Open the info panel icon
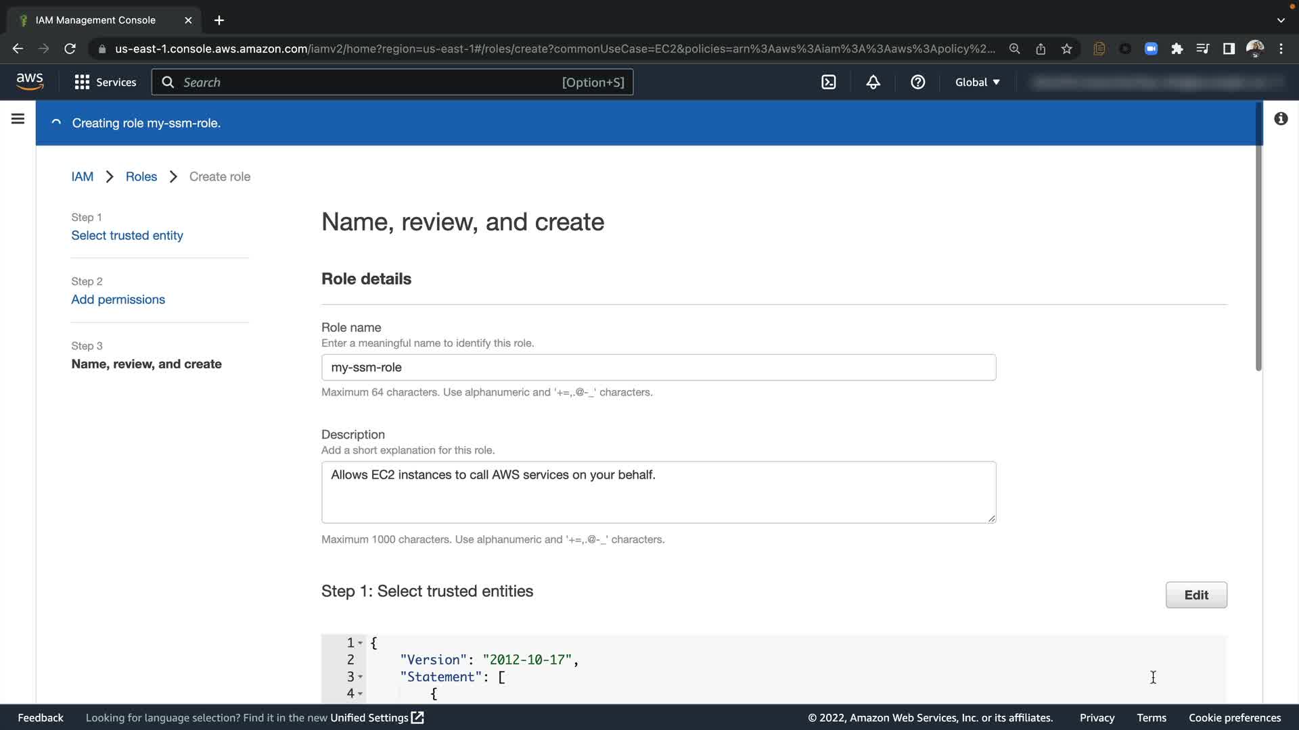The width and height of the screenshot is (1299, 730). coord(1281,119)
